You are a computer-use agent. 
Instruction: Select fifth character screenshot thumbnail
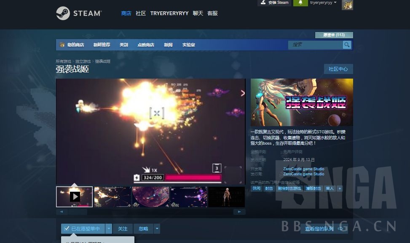(x=227, y=197)
